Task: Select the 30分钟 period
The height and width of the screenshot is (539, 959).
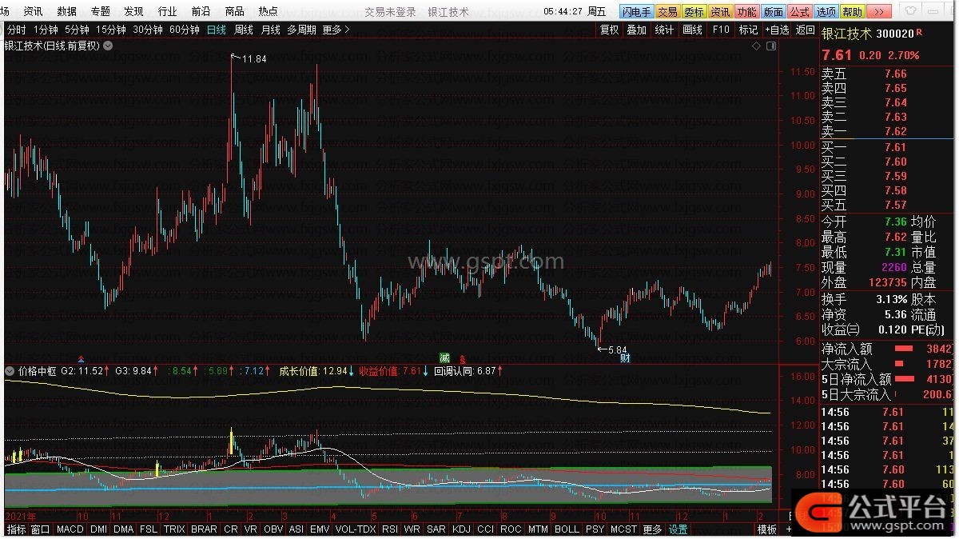Action: click(148, 30)
